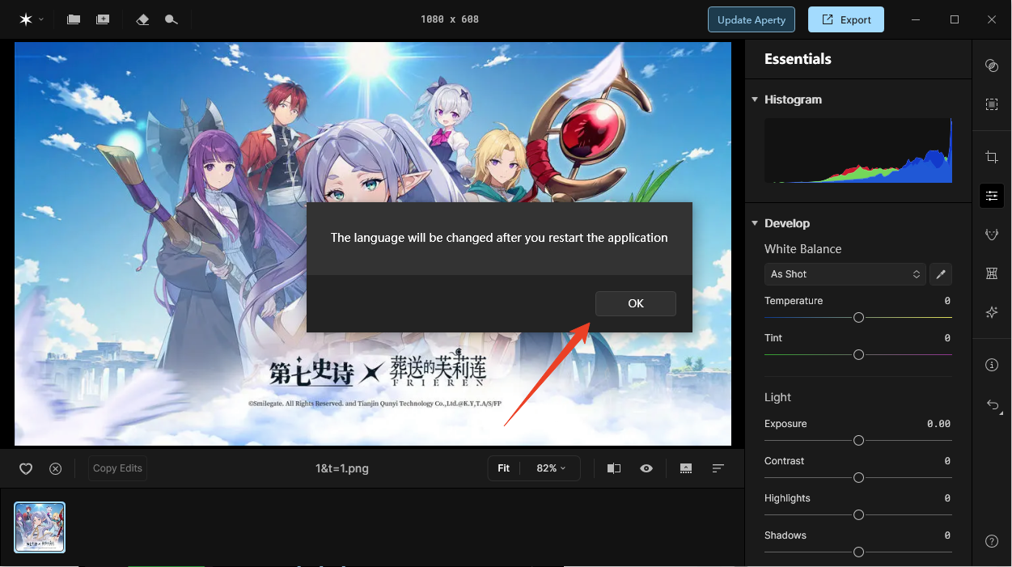This screenshot has width=1012, height=567.
Task: Select the 1&t=1.png thumbnail in filmstrip
Action: click(x=40, y=527)
